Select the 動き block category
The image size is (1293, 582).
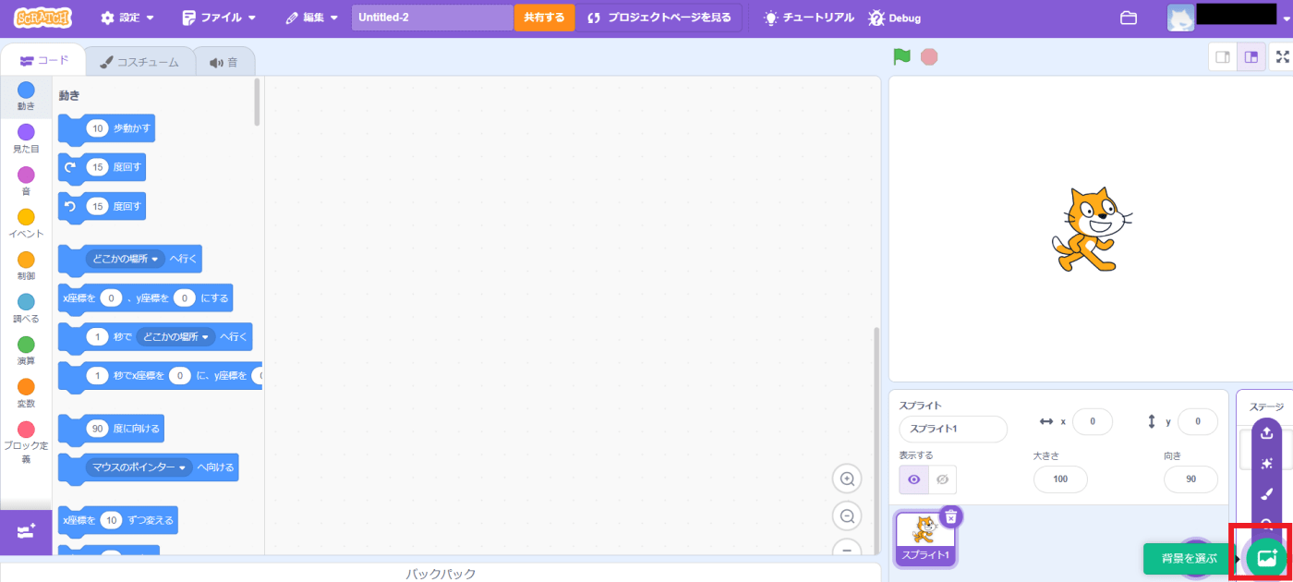coord(26,97)
